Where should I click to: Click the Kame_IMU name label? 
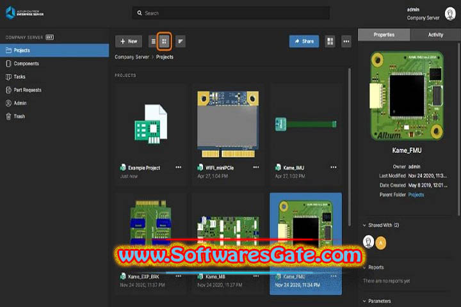point(294,168)
